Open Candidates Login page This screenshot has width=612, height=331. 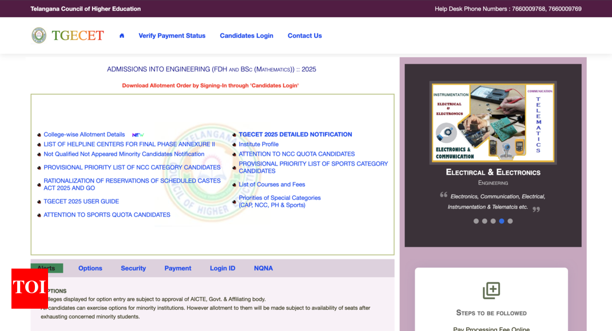coord(247,36)
